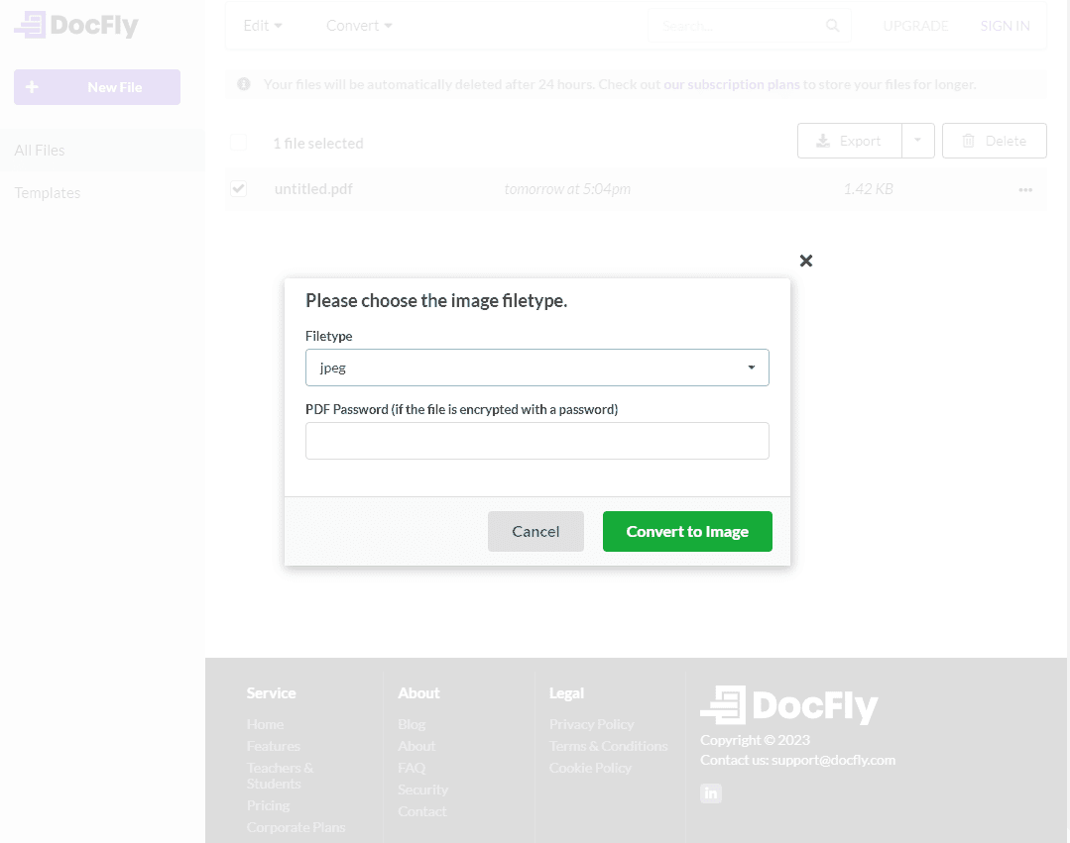Click the 1.42 KB file size
The width and height of the screenshot is (1070, 843).
pyautogui.click(x=868, y=189)
